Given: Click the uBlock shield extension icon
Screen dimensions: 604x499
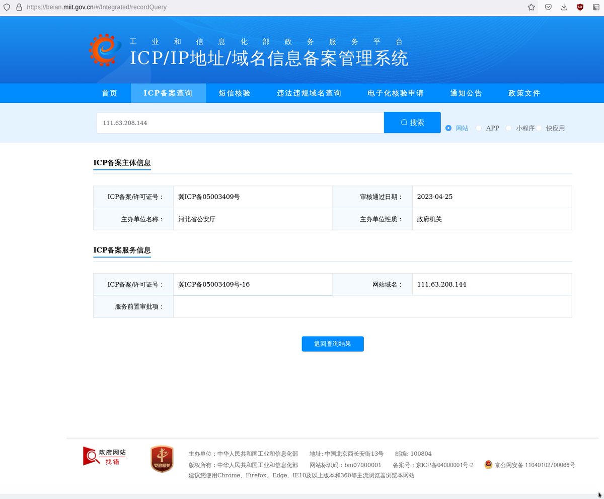Looking at the screenshot, I should pyautogui.click(x=580, y=8).
